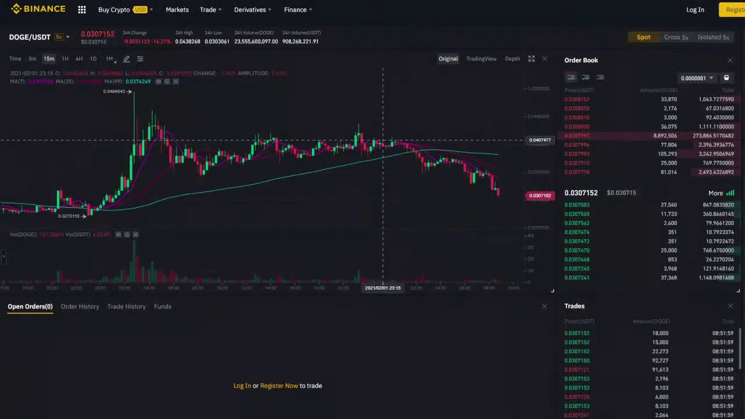Expand the left side panel arrow

click(x=3, y=256)
